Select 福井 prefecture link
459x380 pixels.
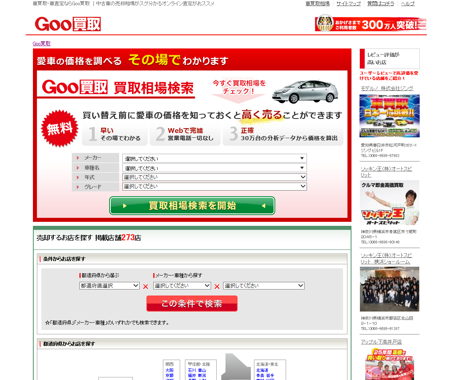[x=192, y=376]
